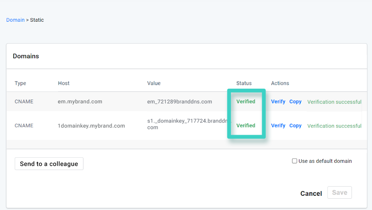The width and height of the screenshot is (372, 210).
Task: Click the Static breadcrumb item
Action: pyautogui.click(x=37, y=20)
